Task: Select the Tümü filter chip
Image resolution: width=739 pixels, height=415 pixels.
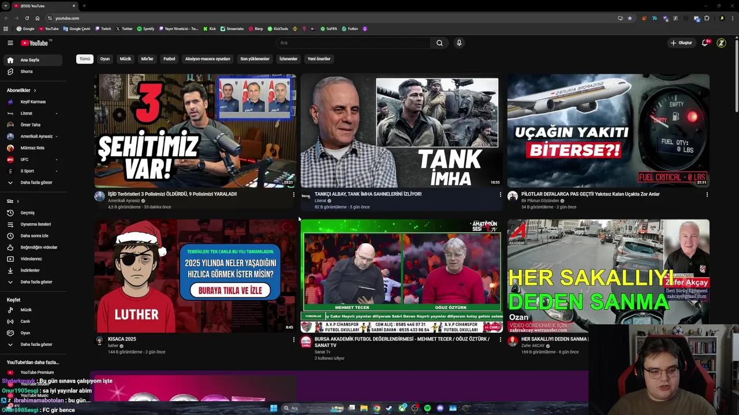Action: [x=85, y=59]
